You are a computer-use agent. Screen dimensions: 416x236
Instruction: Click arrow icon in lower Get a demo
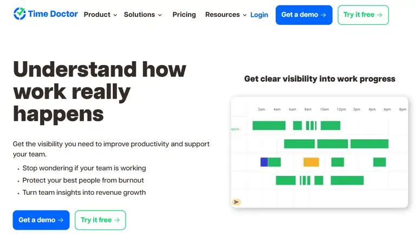point(61,220)
